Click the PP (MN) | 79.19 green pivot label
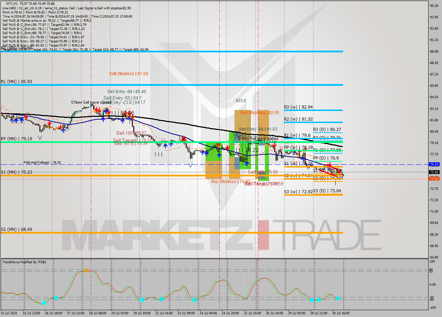 [17, 139]
